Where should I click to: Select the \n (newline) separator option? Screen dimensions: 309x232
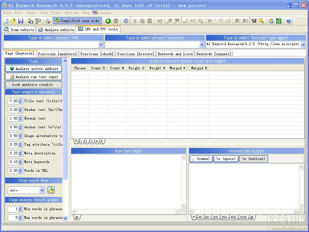tap(253, 159)
